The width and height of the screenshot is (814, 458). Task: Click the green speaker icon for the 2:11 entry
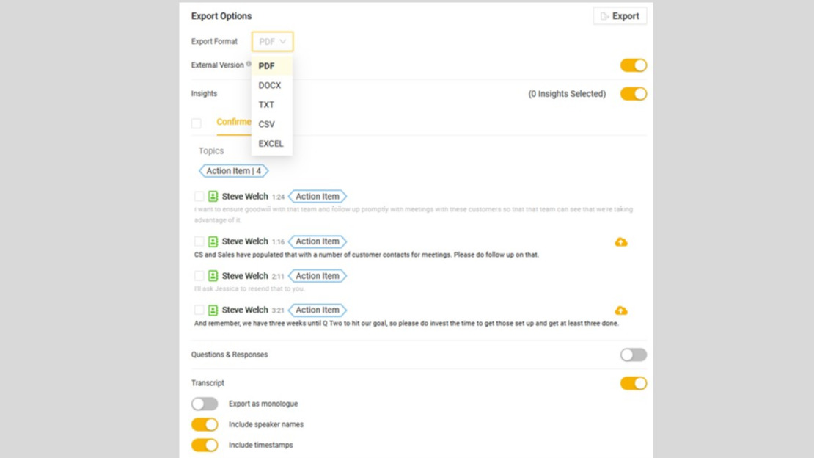213,276
